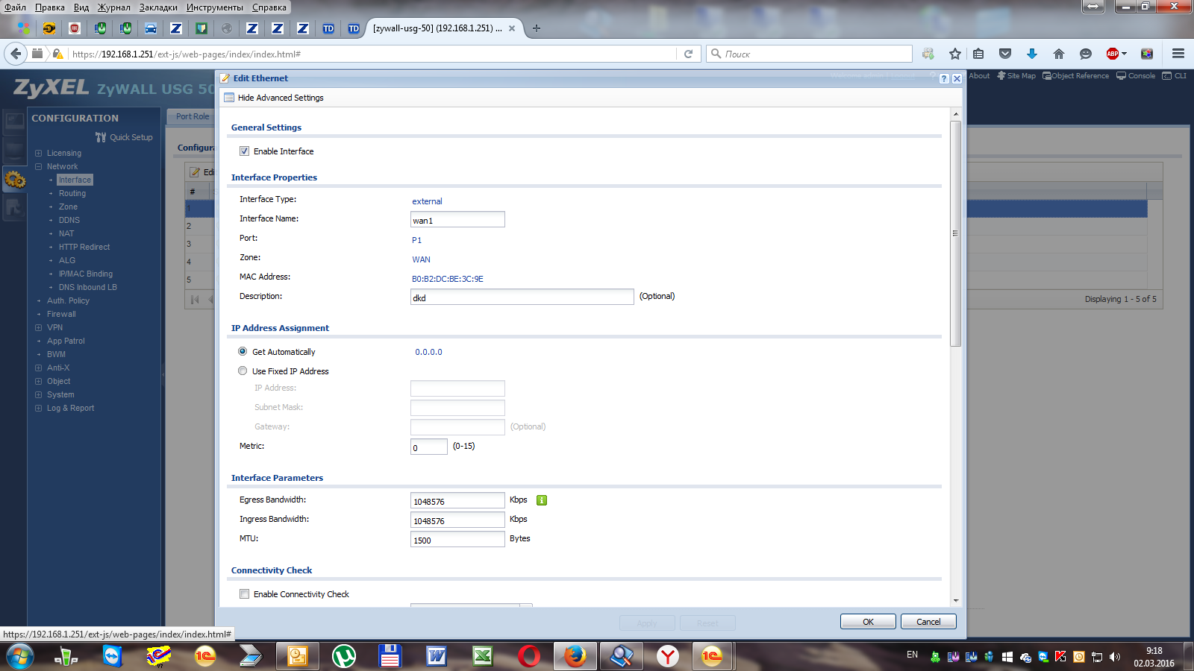Enable the Connectivity Check checkbox
Image resolution: width=1194 pixels, height=671 pixels.
tap(244, 594)
